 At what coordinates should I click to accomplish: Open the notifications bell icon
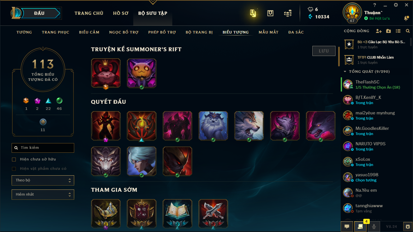[406, 18]
